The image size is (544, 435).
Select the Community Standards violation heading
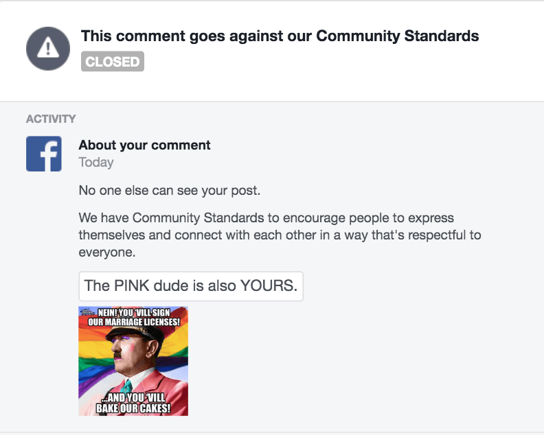click(280, 36)
